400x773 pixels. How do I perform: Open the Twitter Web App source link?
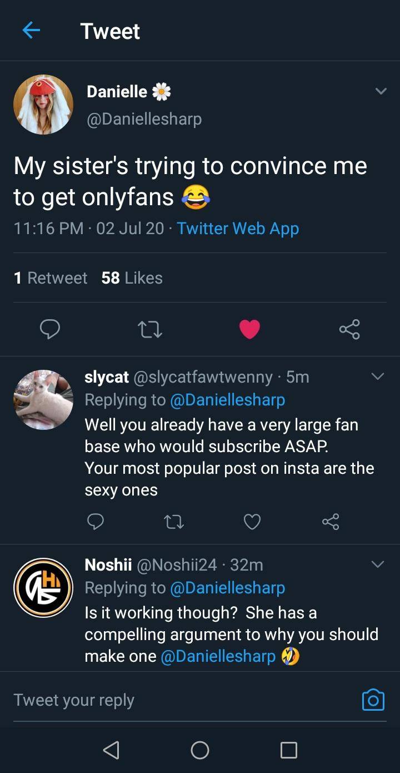point(238,229)
